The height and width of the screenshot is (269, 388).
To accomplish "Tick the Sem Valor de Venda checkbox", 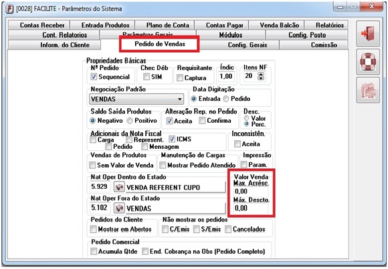I will click(x=92, y=165).
